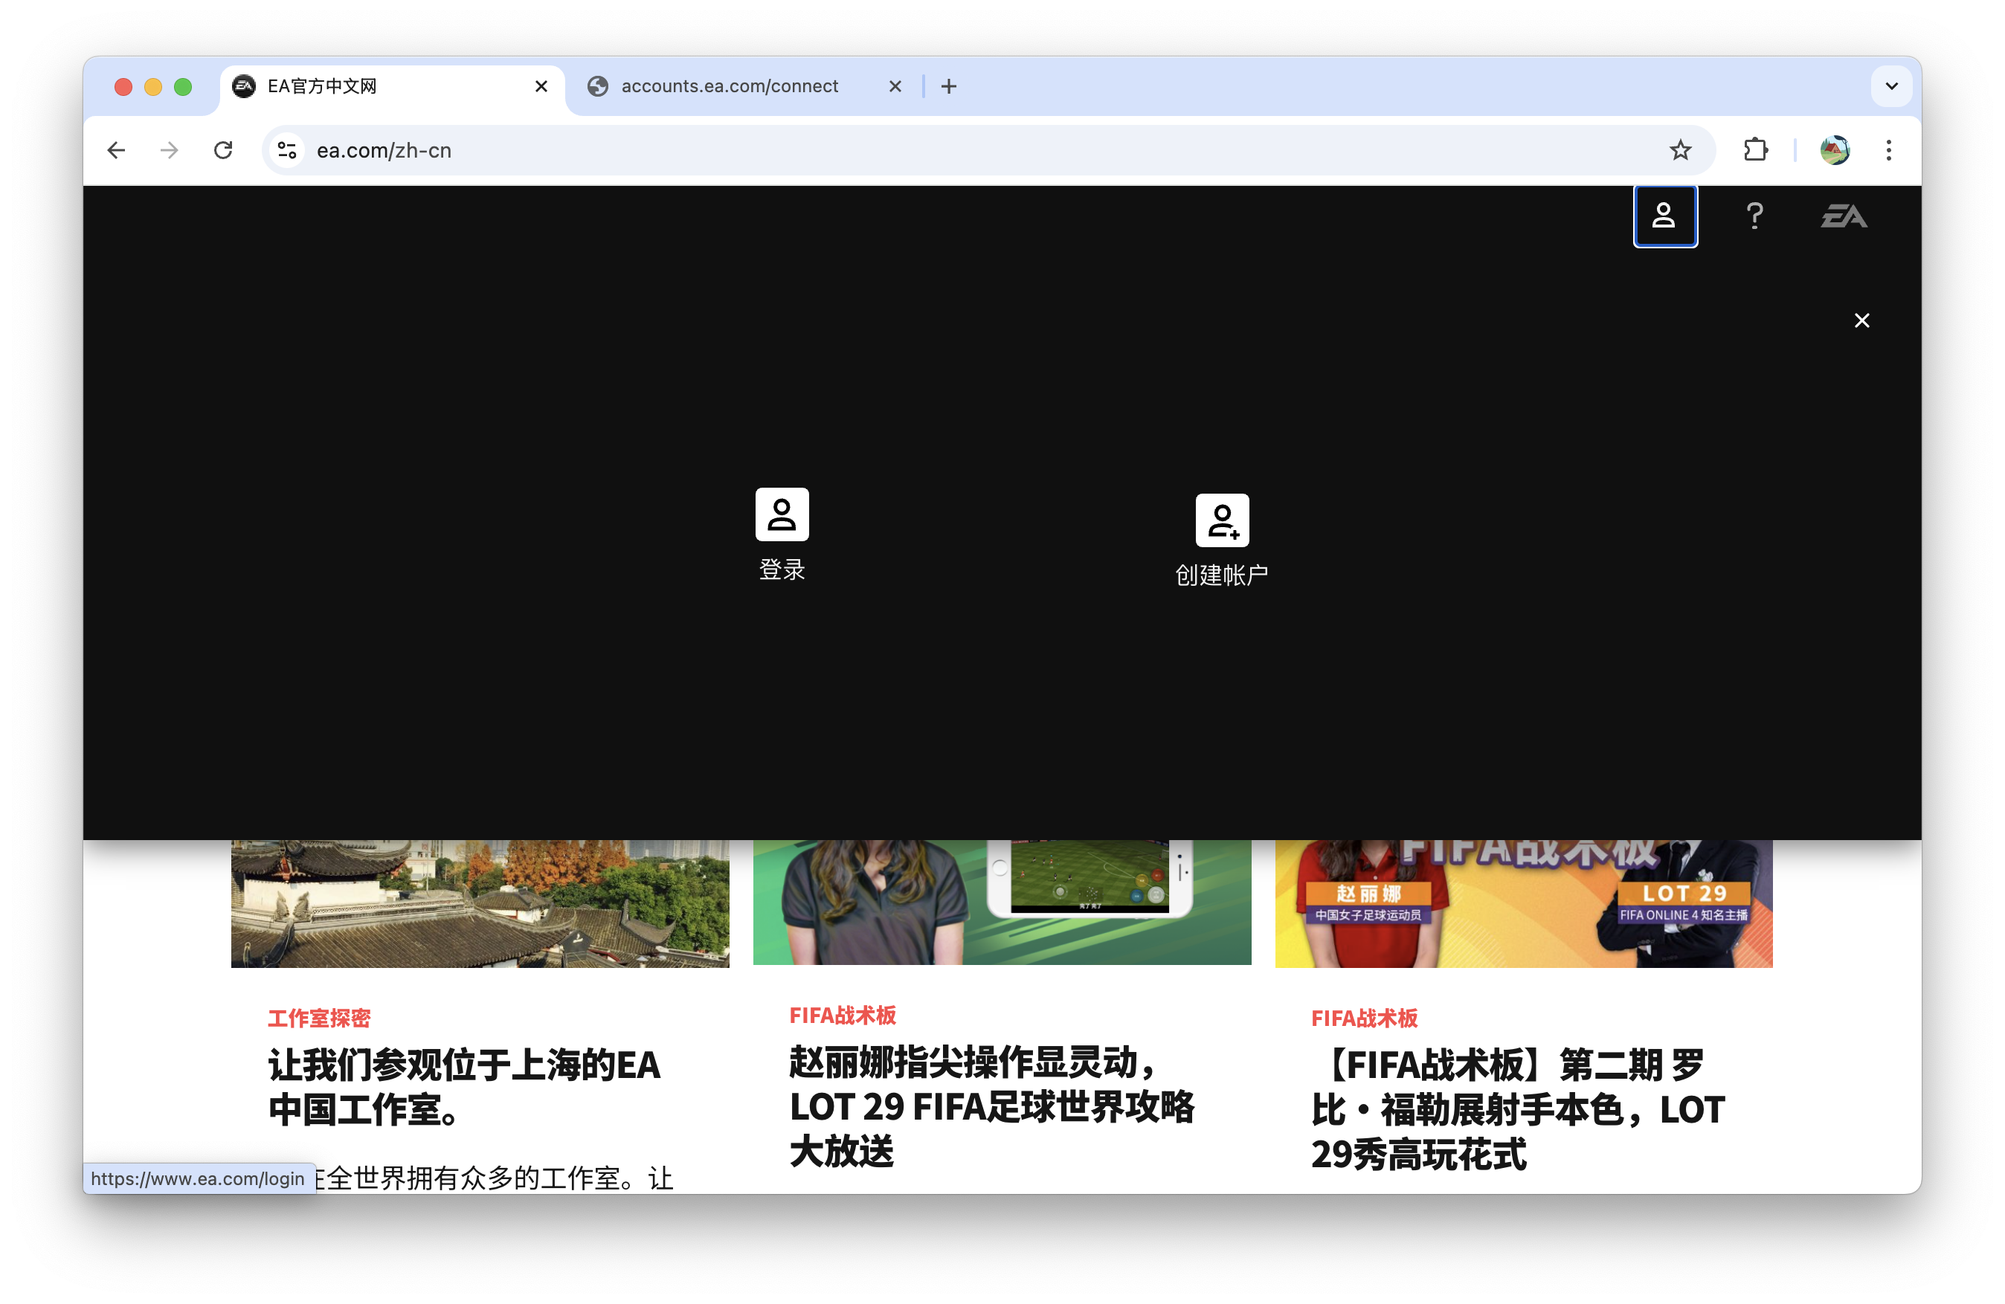Click the 登录 sign-in icon
The image size is (2005, 1304).
click(782, 514)
